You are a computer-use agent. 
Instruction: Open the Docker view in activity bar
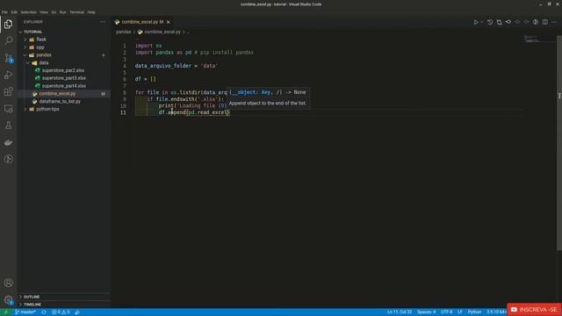(8, 142)
